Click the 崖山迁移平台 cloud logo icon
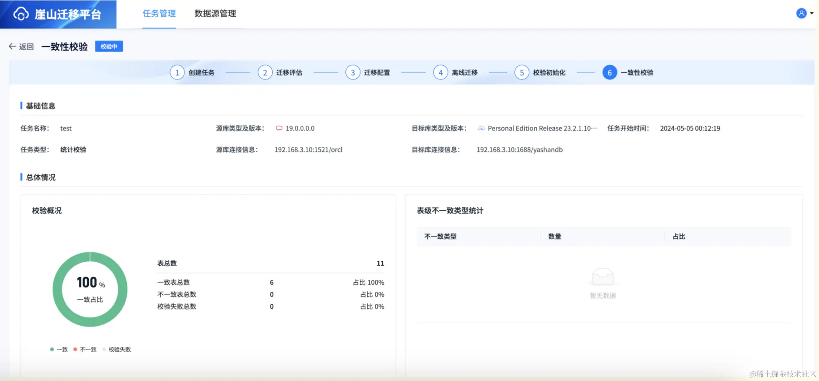This screenshot has height=381, width=819. tap(21, 14)
